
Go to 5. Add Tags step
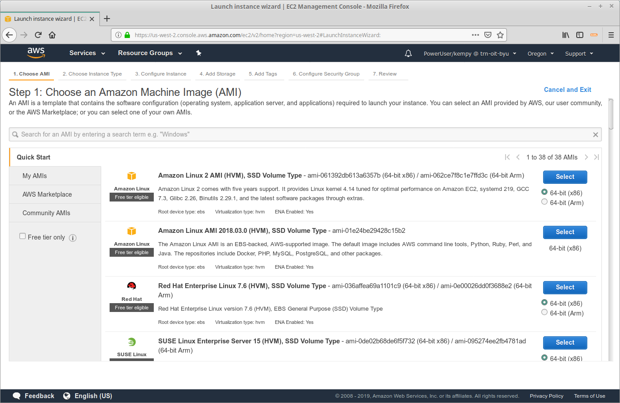[263, 74]
